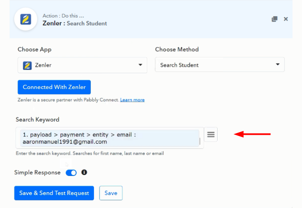The height and width of the screenshot is (208, 302).
Task: Click Zenler app icon inside Choose App field
Action: point(27,65)
